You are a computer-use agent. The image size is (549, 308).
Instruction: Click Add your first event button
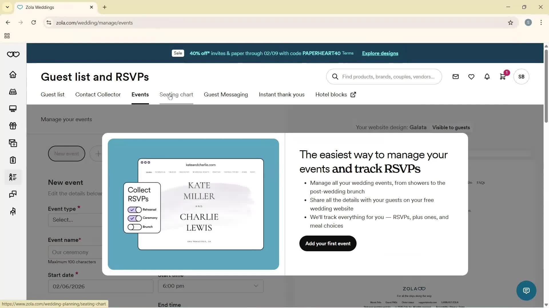tap(328, 244)
